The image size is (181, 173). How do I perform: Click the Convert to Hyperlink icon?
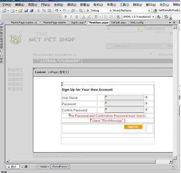(x=118, y=17)
